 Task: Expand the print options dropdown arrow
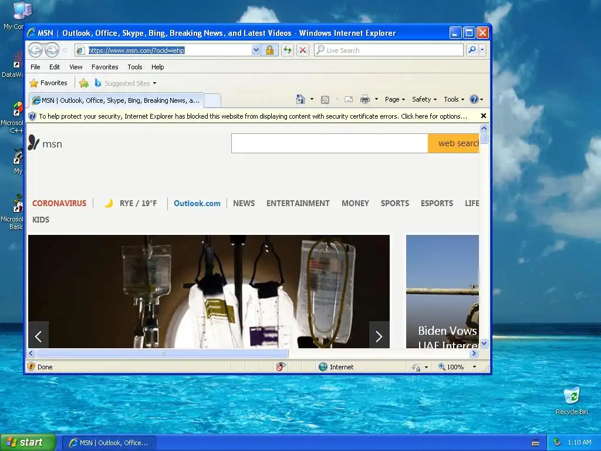point(376,99)
